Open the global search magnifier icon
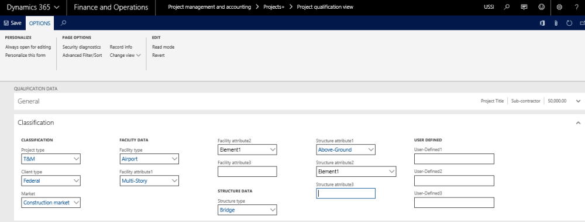The height and width of the screenshot is (222, 585). pos(506,7)
